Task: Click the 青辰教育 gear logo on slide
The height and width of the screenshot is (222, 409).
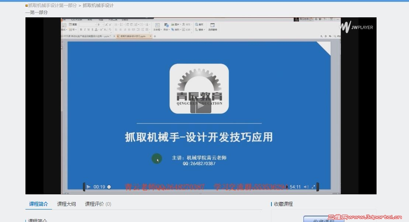Action: point(199,89)
